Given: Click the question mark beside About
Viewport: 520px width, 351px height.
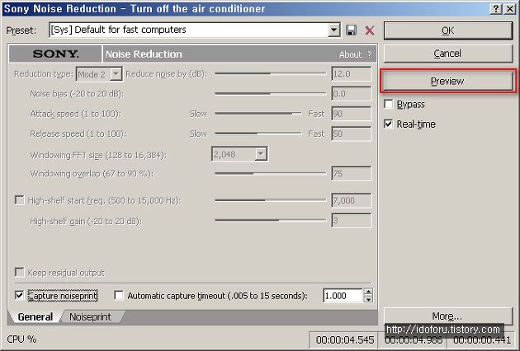Looking at the screenshot, I should pos(370,54).
